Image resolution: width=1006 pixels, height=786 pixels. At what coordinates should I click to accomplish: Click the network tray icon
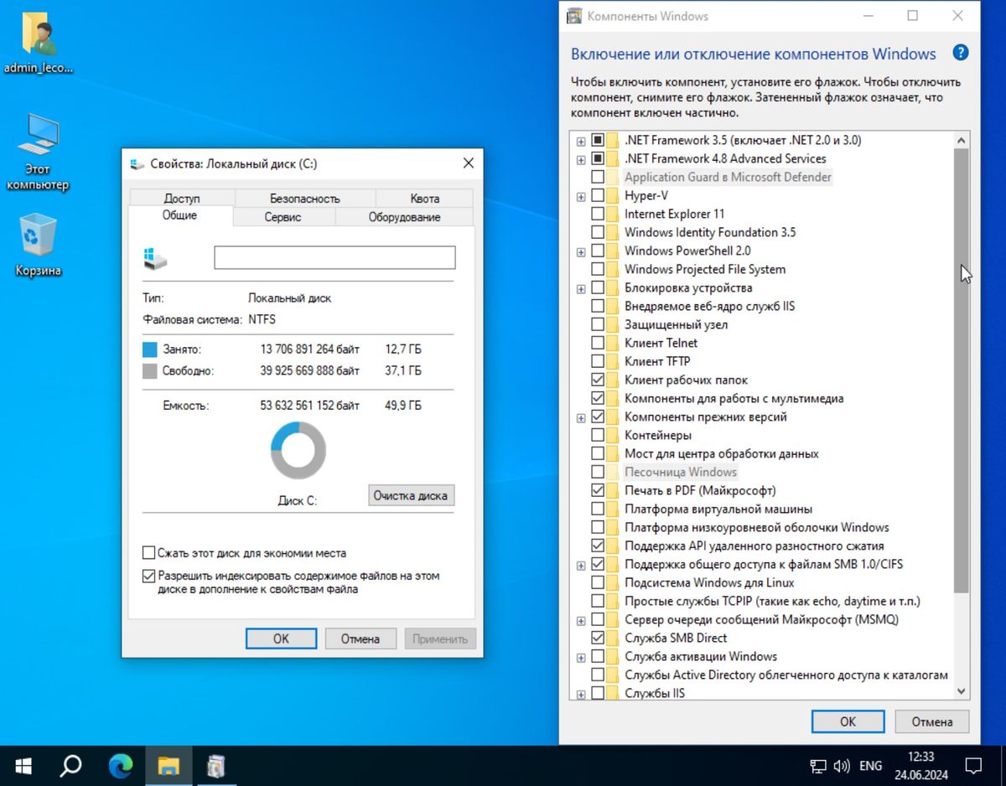[x=818, y=766]
